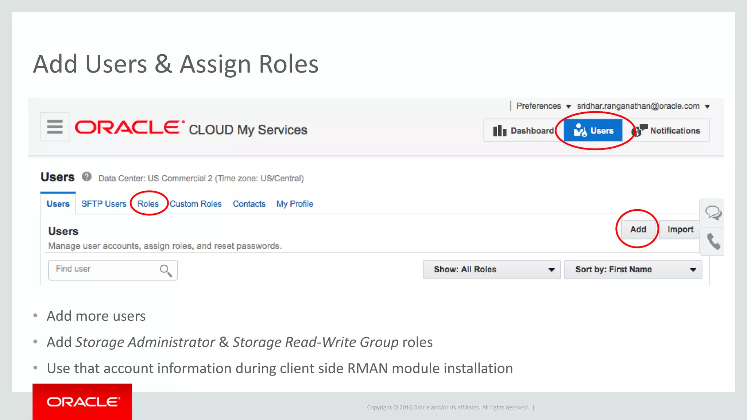Screen dimensions: 747x420
Task: Click the 'Add Users & Assign Roles' title
Action: point(176,64)
